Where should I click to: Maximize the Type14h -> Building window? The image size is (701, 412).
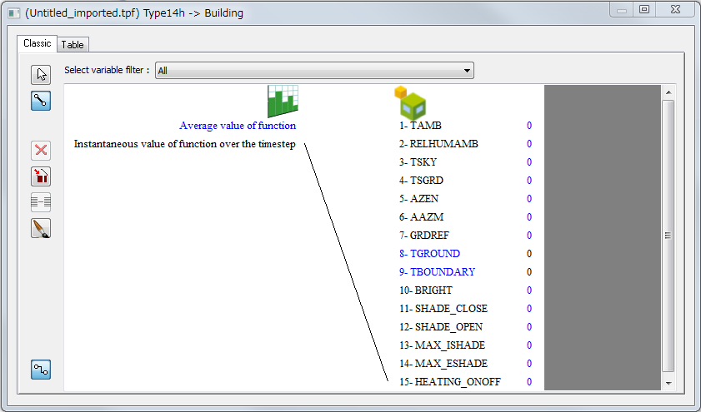click(x=644, y=10)
